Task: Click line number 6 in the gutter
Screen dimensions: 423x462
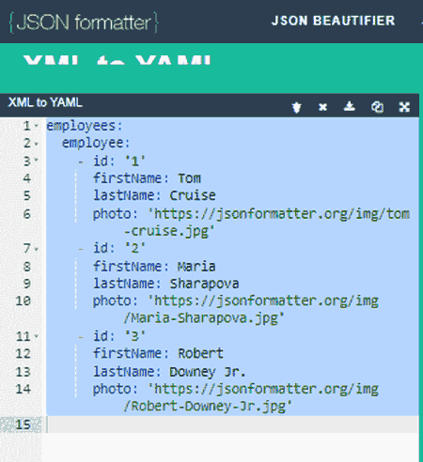Action: (x=27, y=214)
